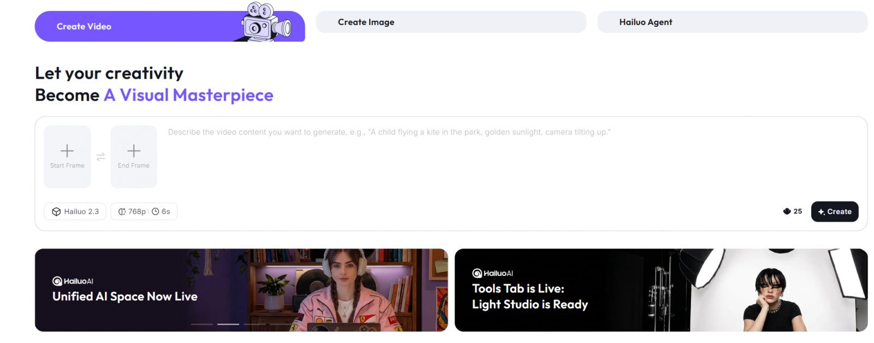The width and height of the screenshot is (874, 343).
Task: Add an End Frame image
Action: click(134, 157)
